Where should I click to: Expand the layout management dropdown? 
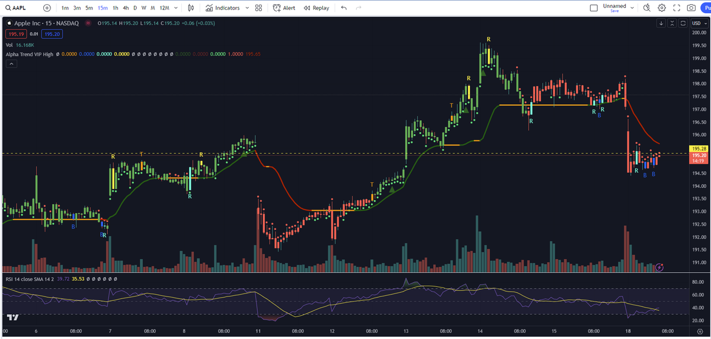coord(632,8)
